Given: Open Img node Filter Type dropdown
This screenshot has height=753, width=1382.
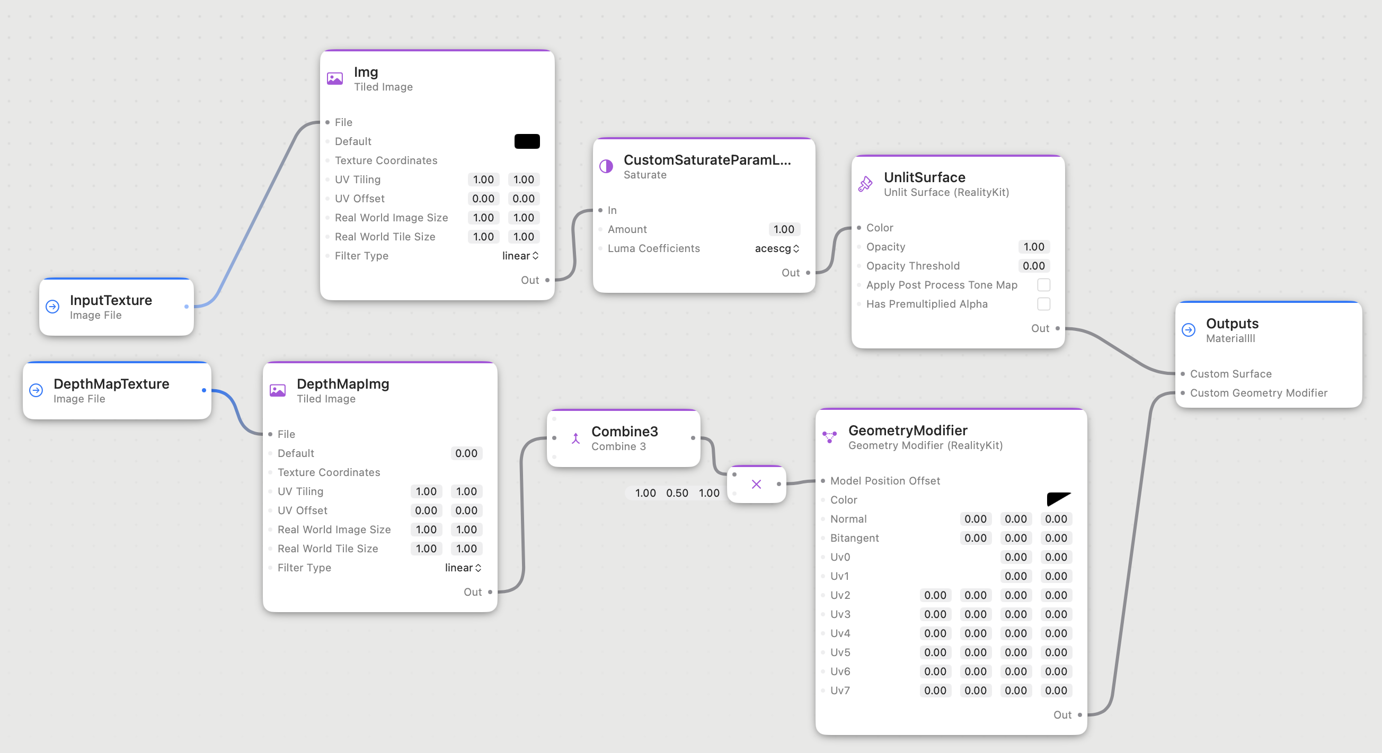Looking at the screenshot, I should (520, 256).
